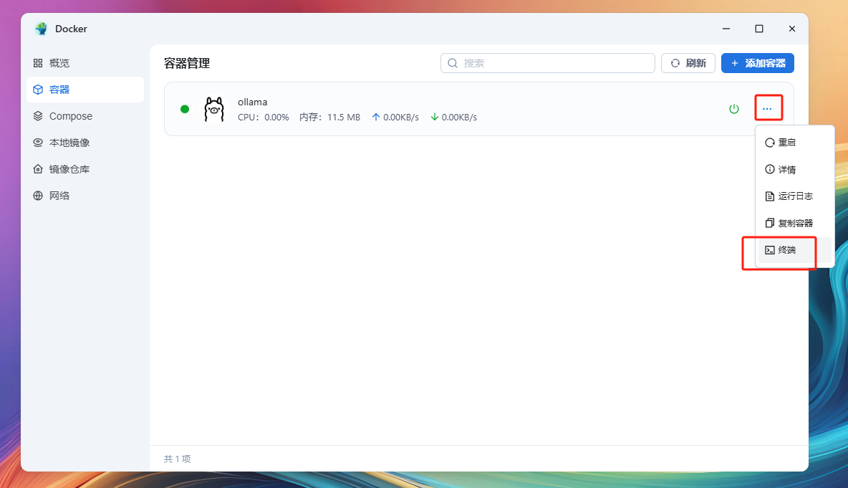
Task: Click the green running status dot
Action: pos(185,110)
